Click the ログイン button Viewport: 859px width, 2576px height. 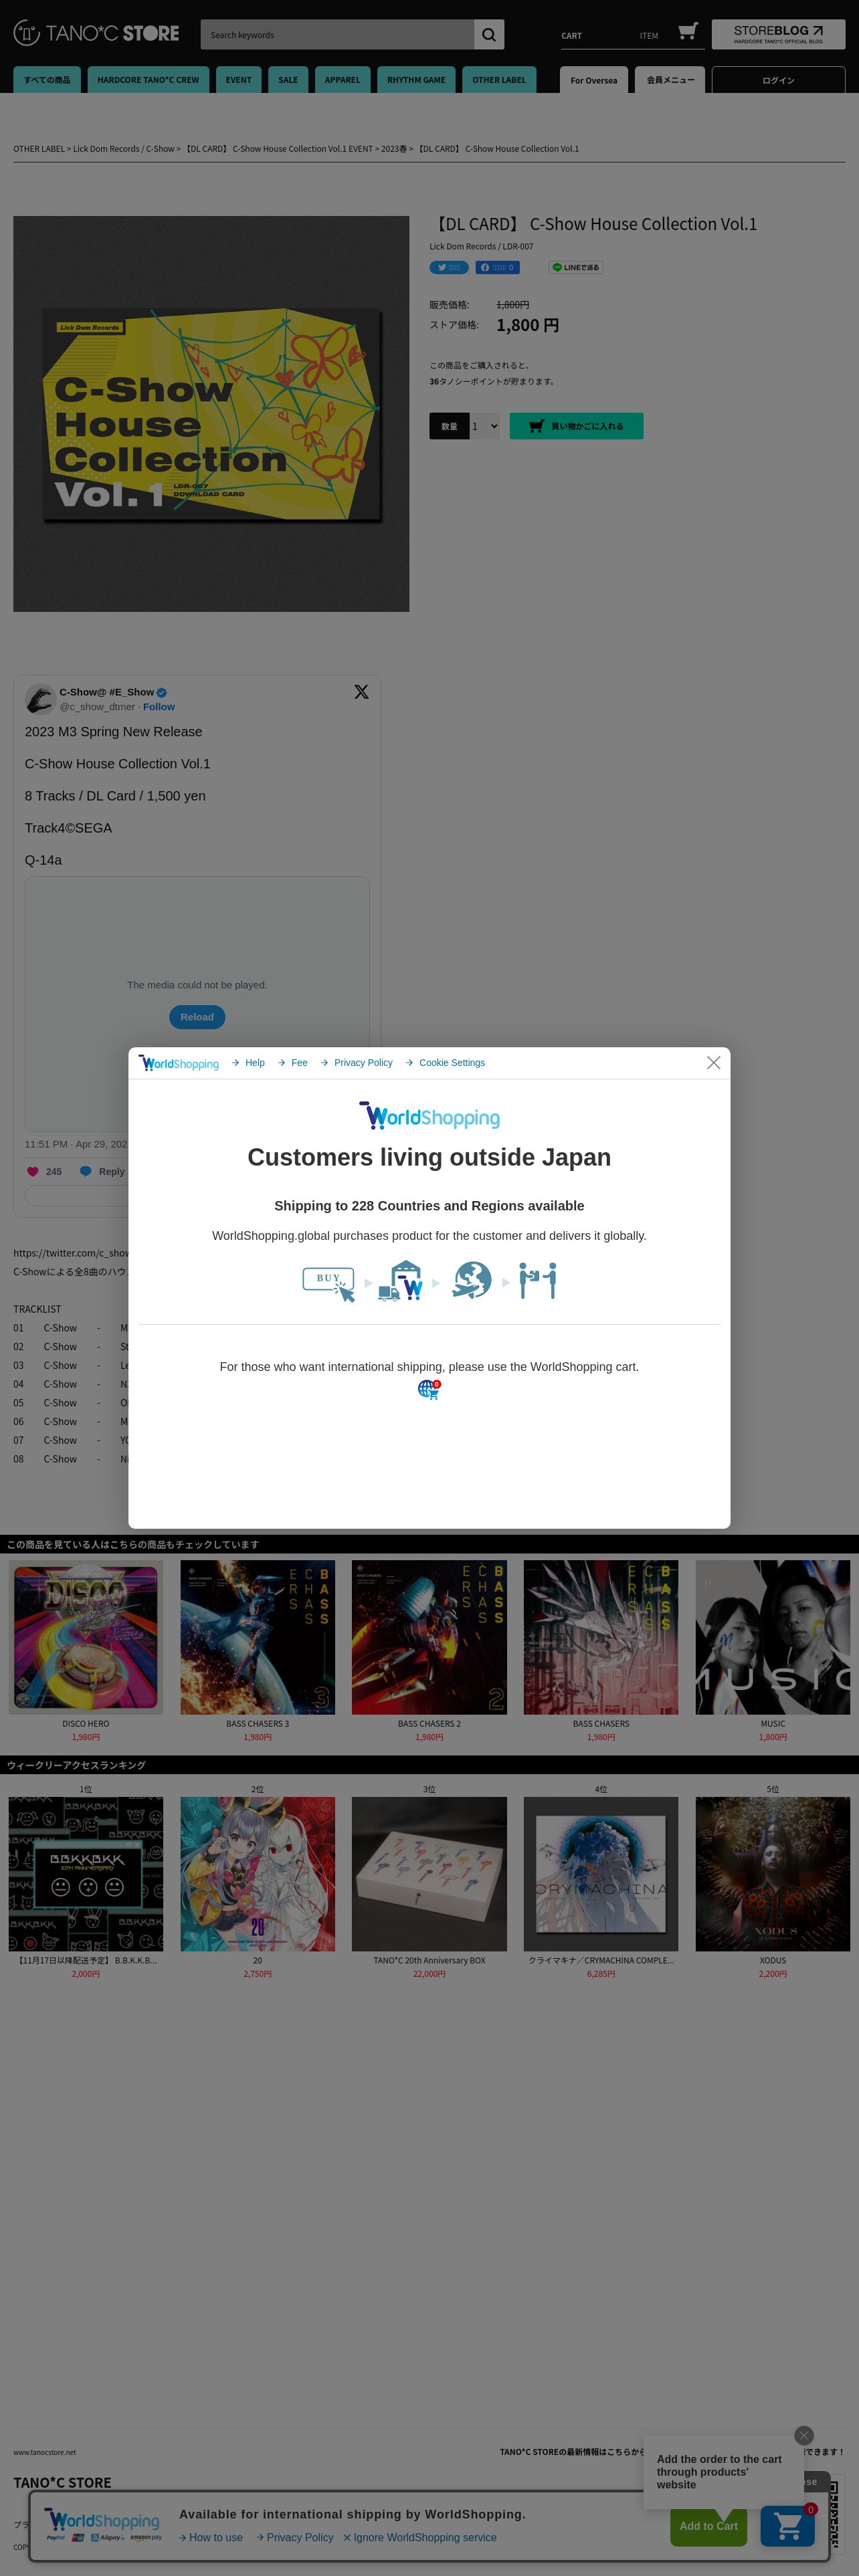point(778,80)
